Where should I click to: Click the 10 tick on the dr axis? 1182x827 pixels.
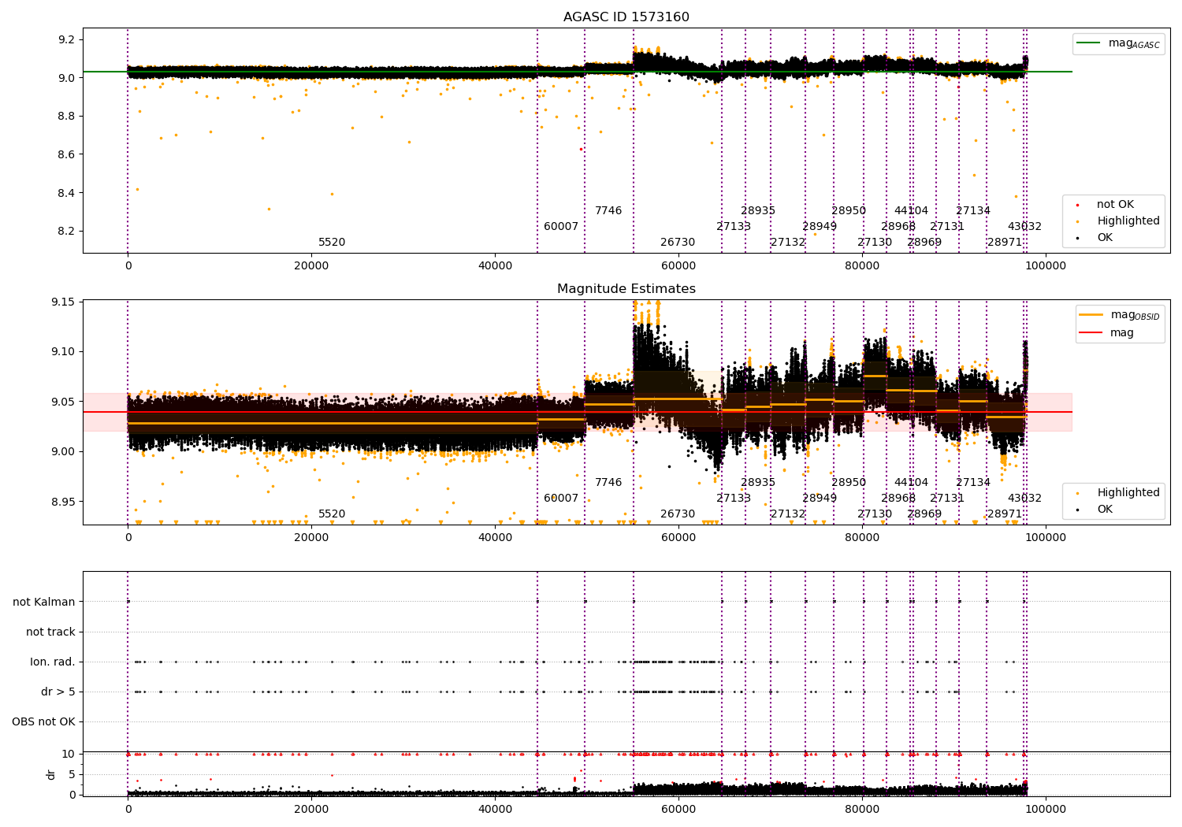click(69, 755)
